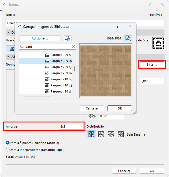Click the image icon of Parquet - 09 n
The width and height of the screenshot is (169, 177).
click(47, 55)
